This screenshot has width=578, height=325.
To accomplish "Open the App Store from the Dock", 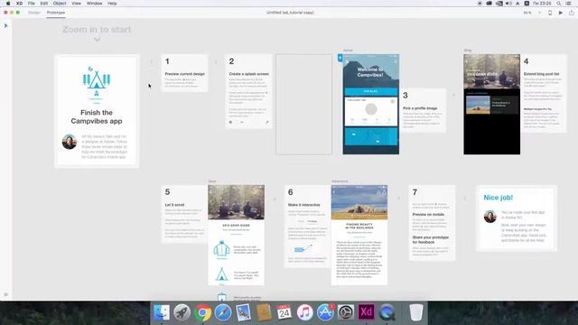I will click(325, 312).
